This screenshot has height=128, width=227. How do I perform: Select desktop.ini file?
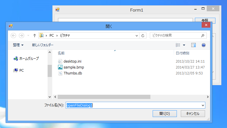(72, 61)
